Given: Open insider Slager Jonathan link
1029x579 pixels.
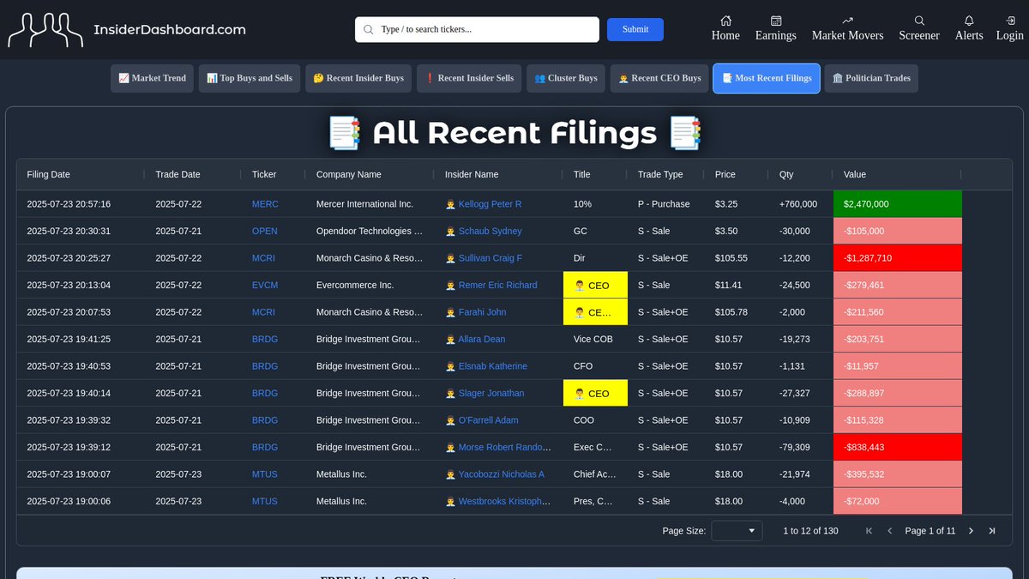Looking at the screenshot, I should click(x=491, y=393).
